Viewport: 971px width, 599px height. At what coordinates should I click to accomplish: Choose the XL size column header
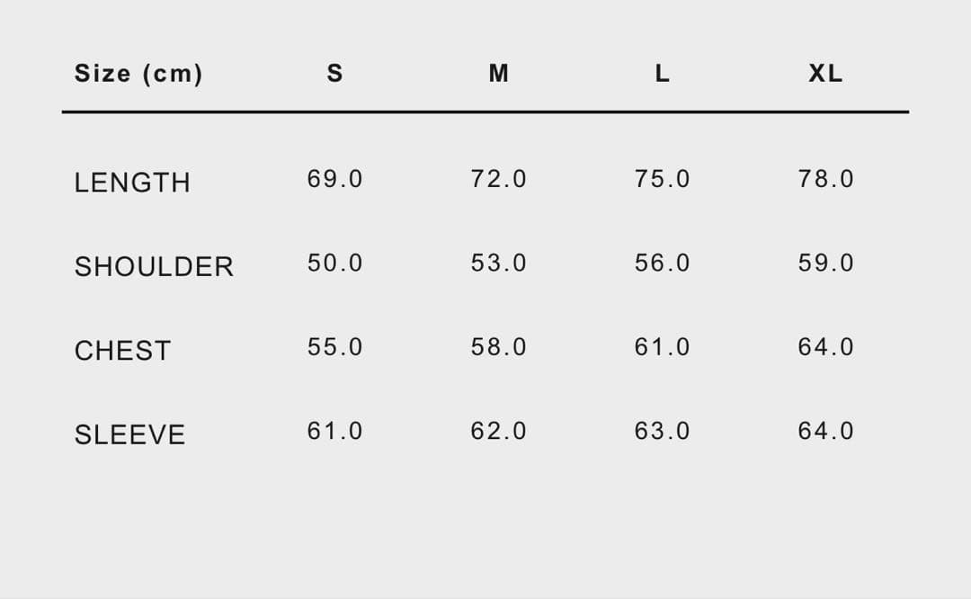pos(825,74)
